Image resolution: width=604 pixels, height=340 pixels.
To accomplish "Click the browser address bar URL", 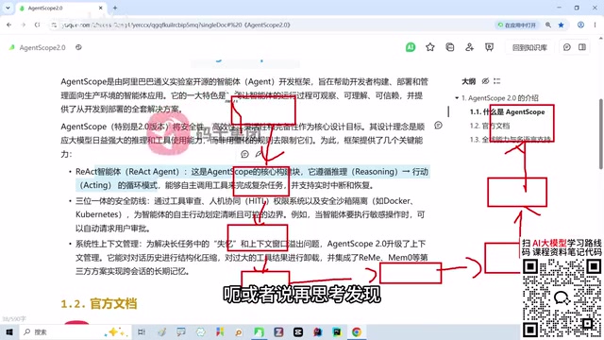I will click(176, 25).
